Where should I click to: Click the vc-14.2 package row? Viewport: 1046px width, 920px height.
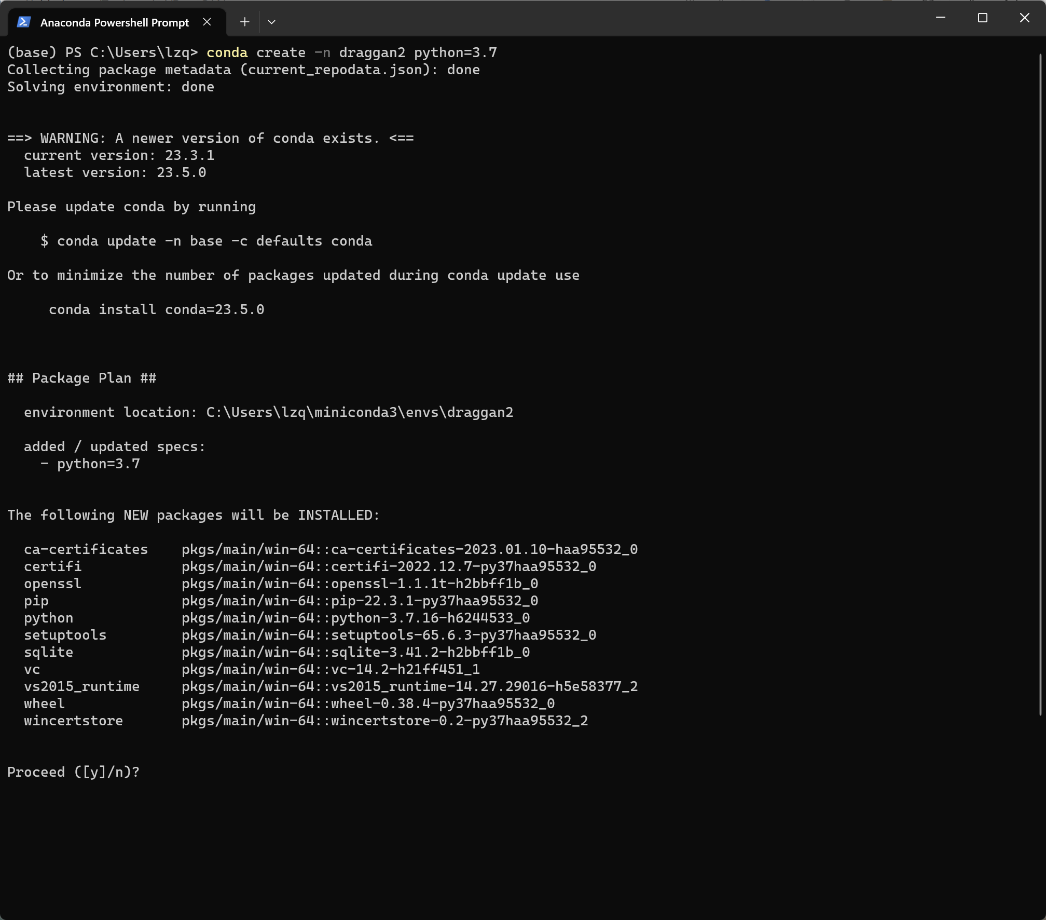pos(252,669)
